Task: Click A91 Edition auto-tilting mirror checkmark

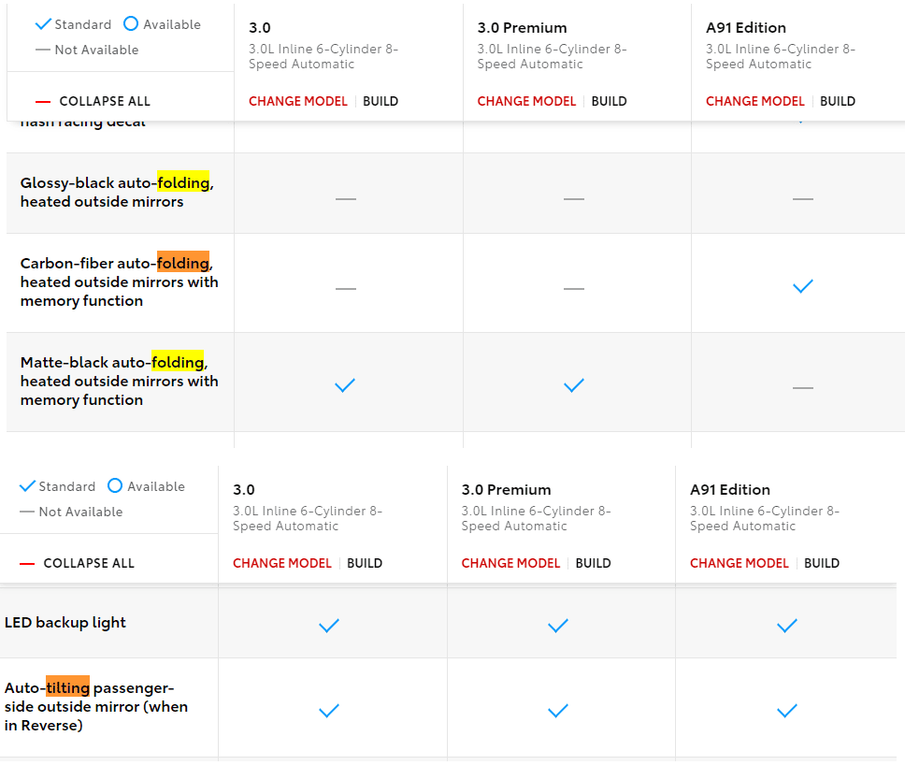Action: (x=787, y=711)
